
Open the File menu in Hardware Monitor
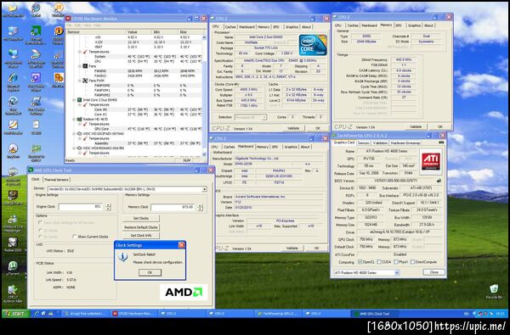point(69,25)
